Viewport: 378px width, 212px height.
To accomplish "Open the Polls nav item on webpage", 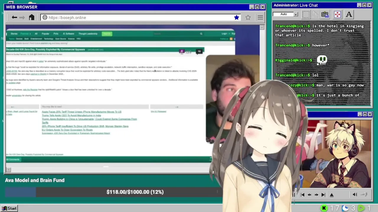I will [x=56, y=34].
